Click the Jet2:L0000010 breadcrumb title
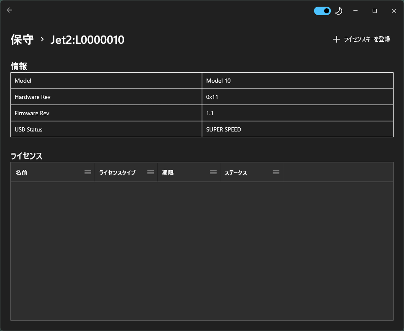404x331 pixels. 87,40
